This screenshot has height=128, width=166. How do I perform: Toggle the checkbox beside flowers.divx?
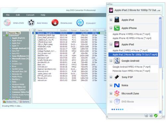35,78
